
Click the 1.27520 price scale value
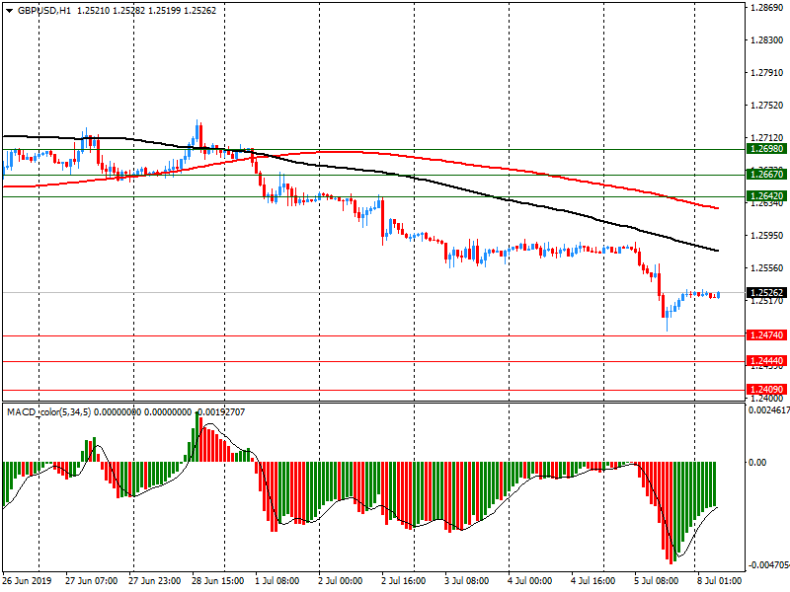coord(767,106)
